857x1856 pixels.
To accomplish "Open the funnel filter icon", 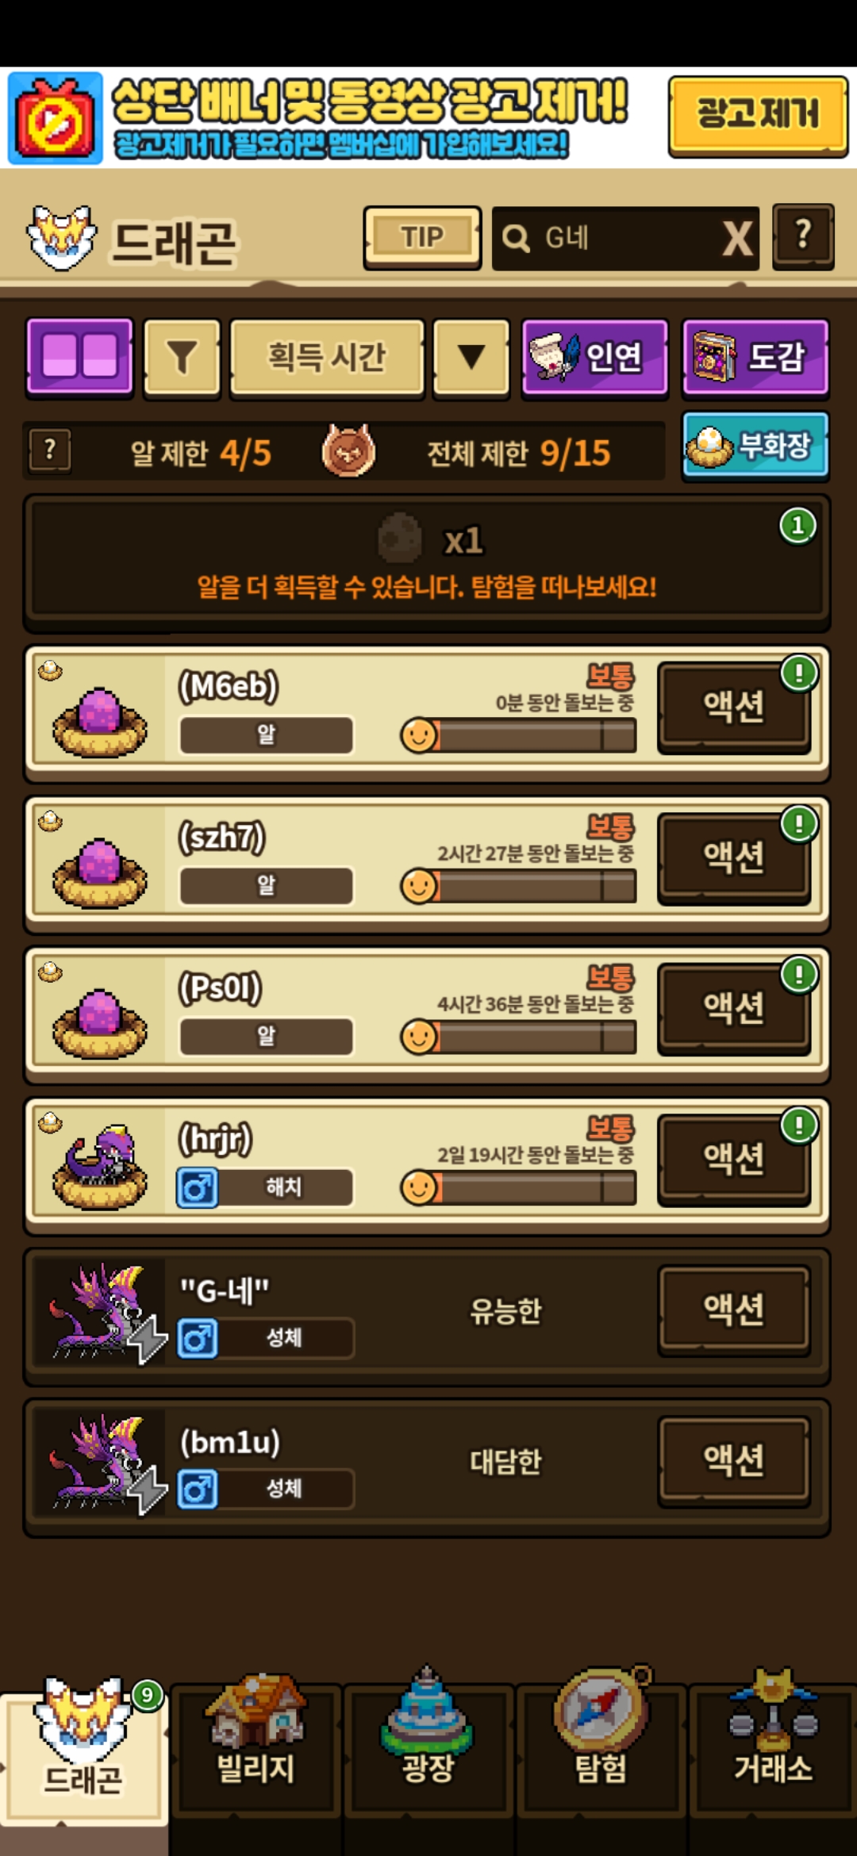I will tap(183, 357).
